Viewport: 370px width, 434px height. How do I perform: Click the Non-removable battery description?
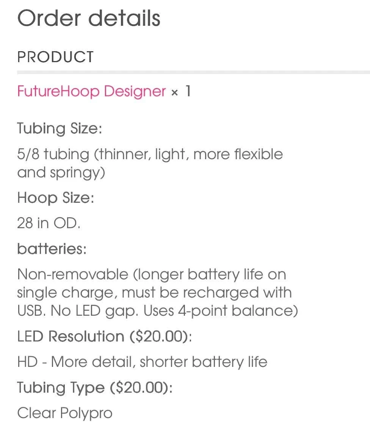(x=157, y=293)
